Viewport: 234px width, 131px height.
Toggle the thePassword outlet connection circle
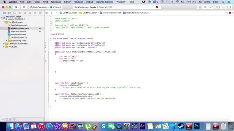point(45,45)
